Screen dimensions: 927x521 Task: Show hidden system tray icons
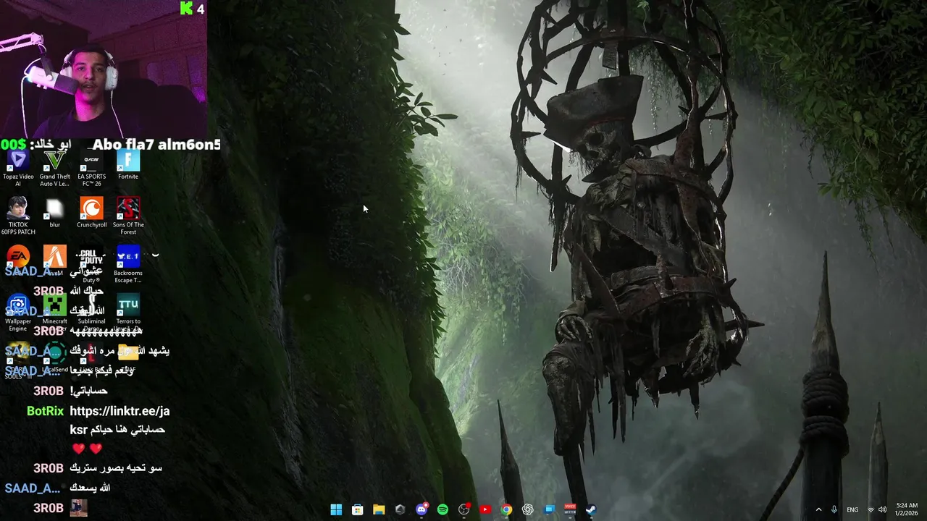click(818, 509)
